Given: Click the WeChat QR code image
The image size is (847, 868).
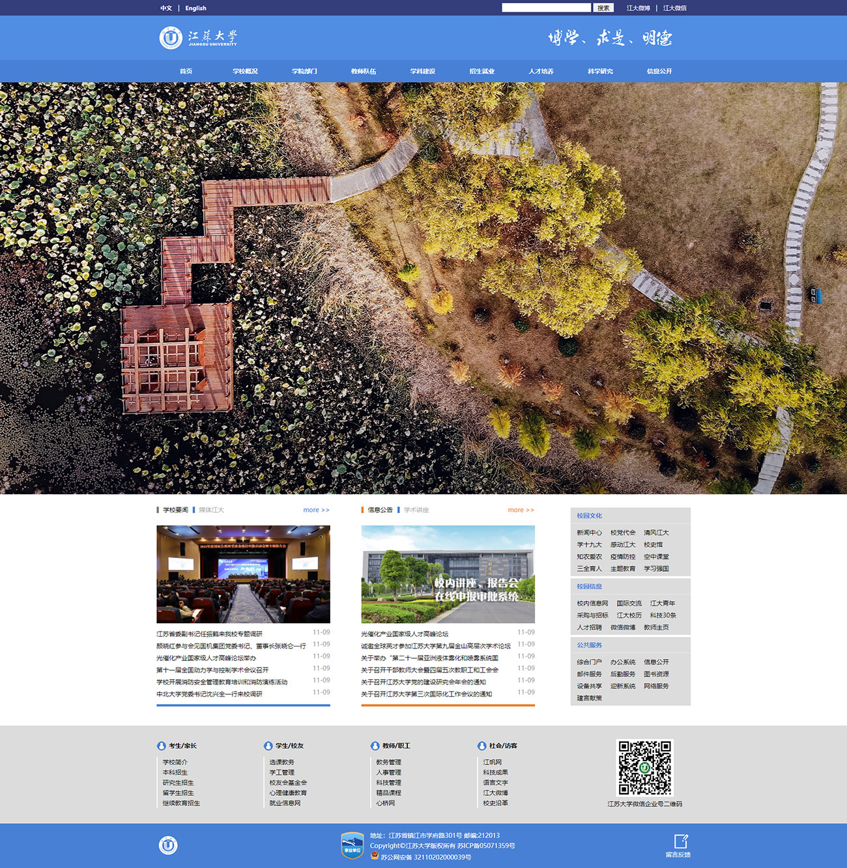Looking at the screenshot, I should coord(644,767).
